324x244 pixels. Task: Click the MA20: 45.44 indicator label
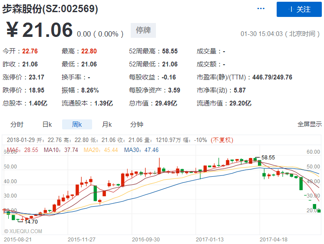[x=101, y=150]
